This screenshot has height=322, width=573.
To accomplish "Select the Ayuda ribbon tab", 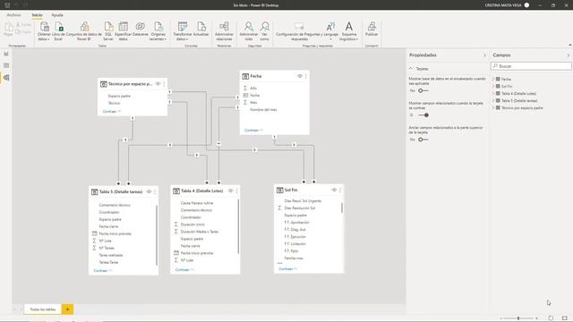I will (57, 15).
